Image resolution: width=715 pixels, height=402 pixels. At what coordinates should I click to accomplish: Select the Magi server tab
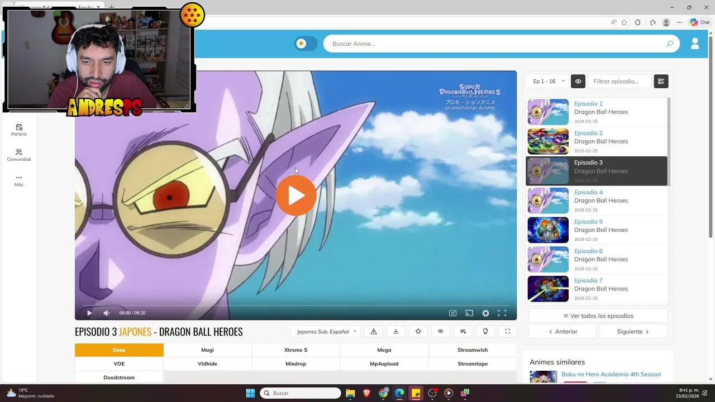(207, 350)
